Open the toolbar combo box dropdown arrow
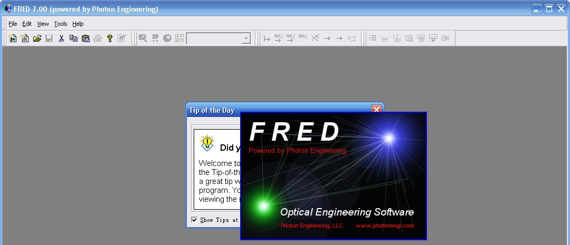 coord(246,38)
